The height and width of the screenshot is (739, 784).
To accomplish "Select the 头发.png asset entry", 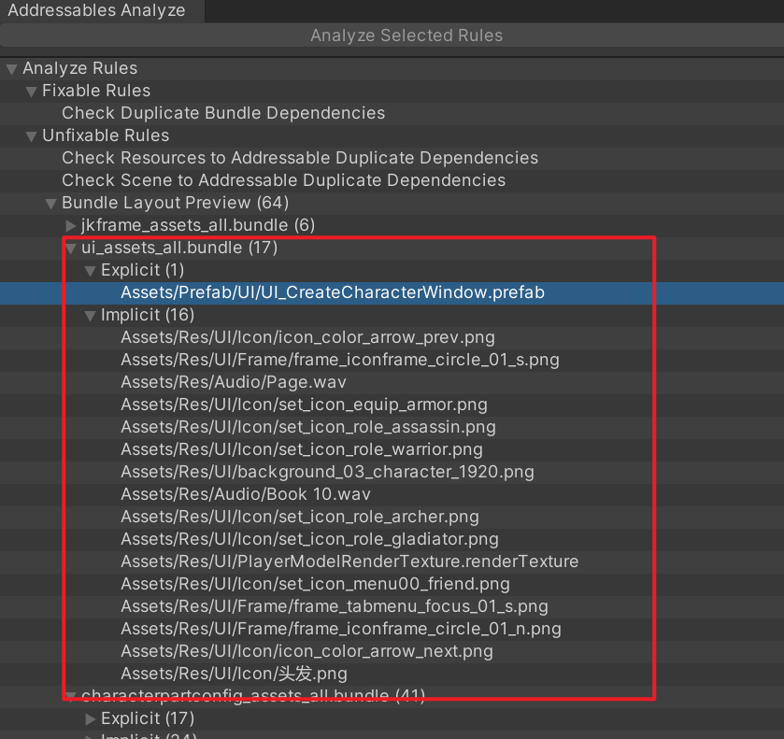I will [234, 674].
